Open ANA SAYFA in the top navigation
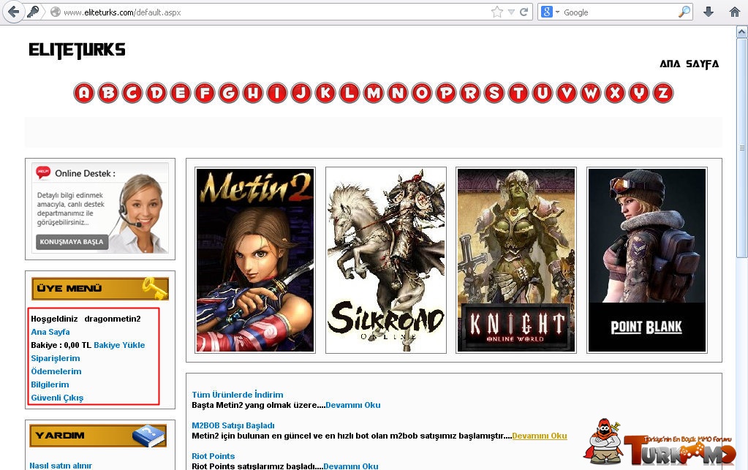 pos(689,64)
